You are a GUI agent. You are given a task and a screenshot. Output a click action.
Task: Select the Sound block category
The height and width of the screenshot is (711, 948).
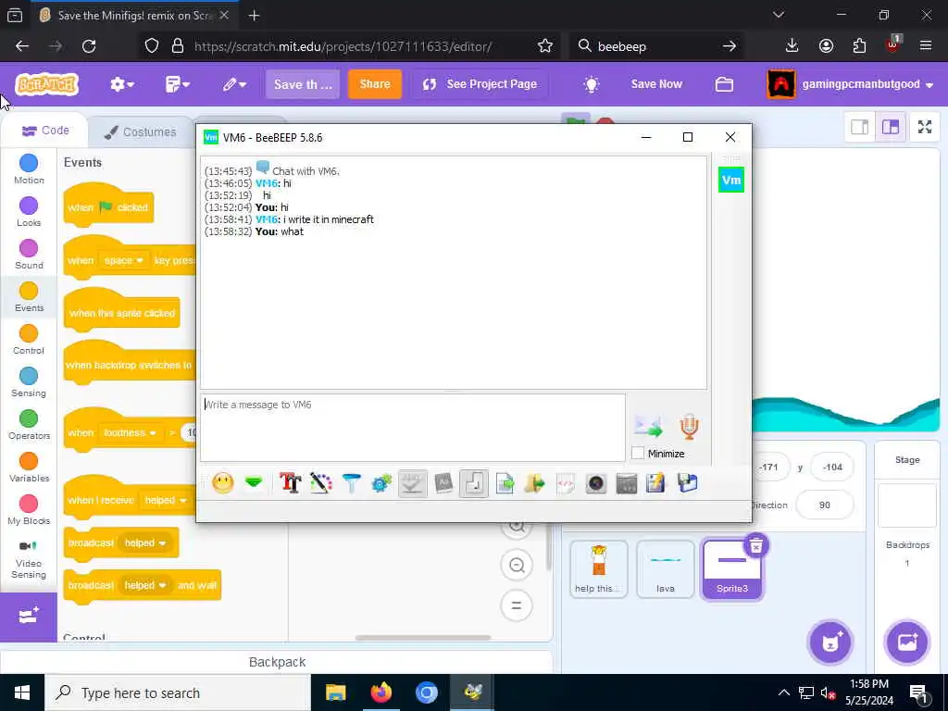(x=29, y=255)
